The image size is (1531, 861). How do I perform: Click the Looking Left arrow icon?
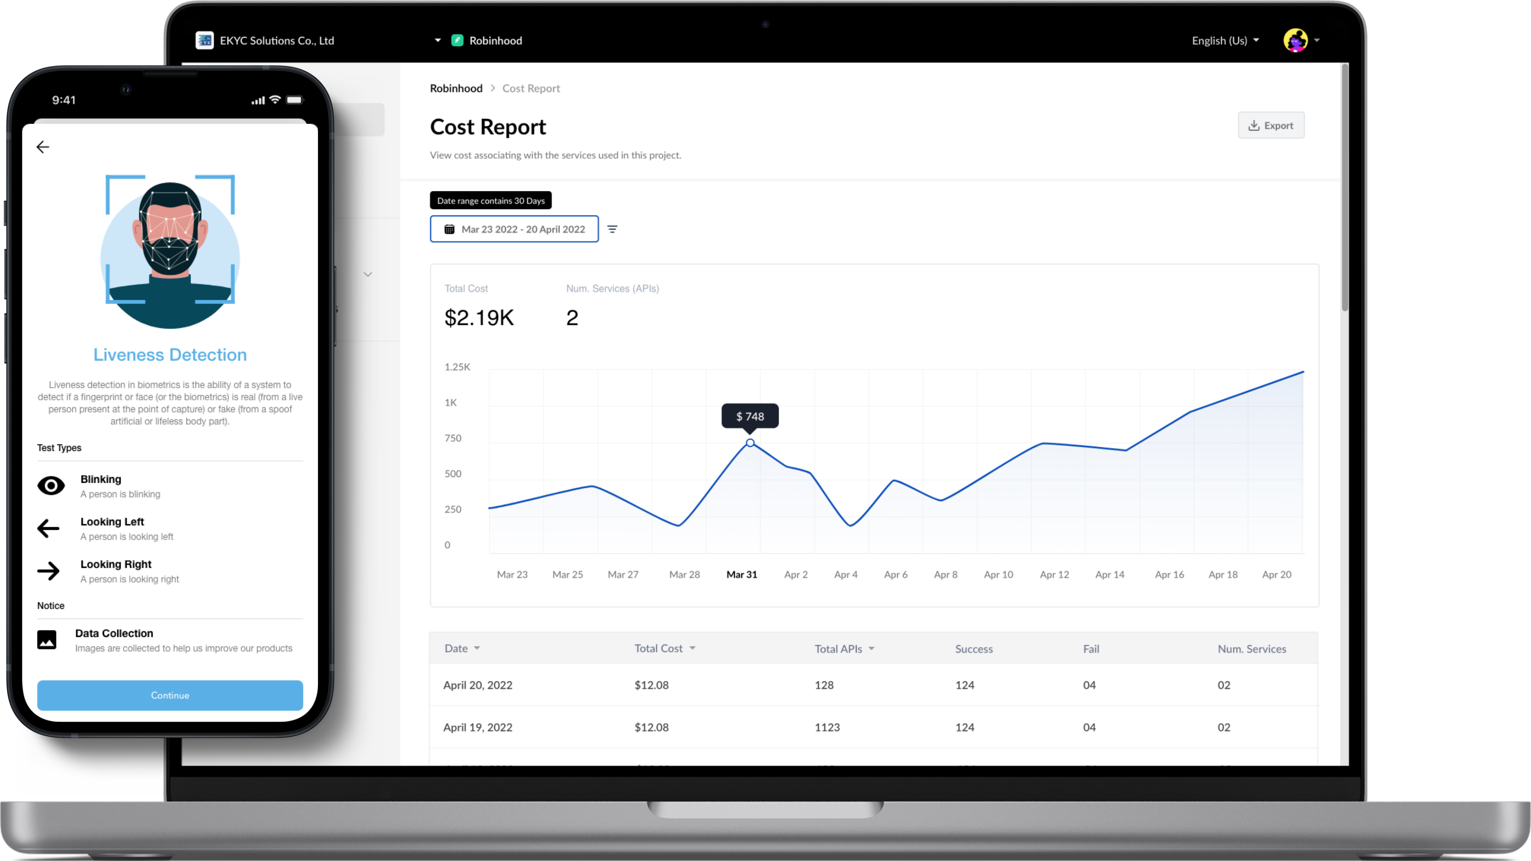[x=49, y=528]
